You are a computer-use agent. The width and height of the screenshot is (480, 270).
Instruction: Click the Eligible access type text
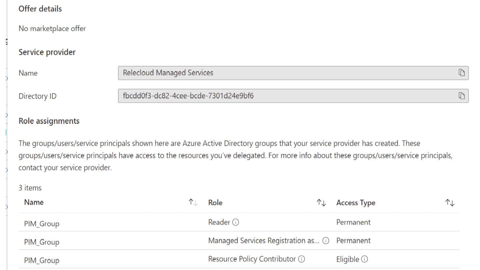click(x=347, y=259)
